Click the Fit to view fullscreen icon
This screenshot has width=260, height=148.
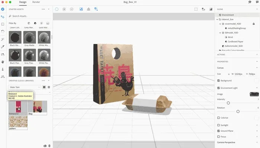[x=196, y=9]
